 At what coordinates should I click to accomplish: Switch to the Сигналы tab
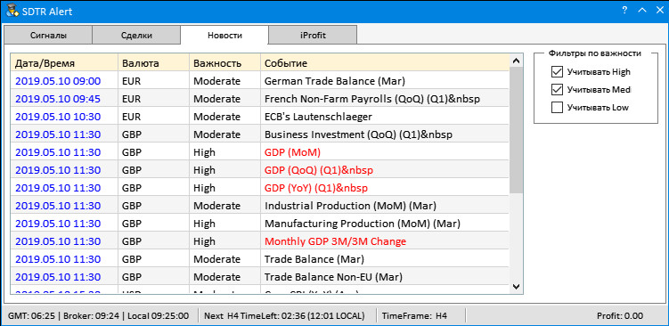tap(48, 36)
